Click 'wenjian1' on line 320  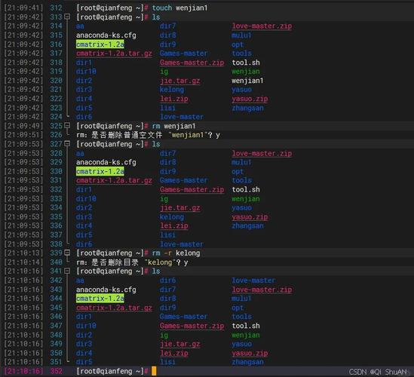point(247,81)
